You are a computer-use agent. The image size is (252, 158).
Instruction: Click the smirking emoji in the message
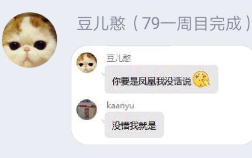pyautogui.click(x=201, y=79)
